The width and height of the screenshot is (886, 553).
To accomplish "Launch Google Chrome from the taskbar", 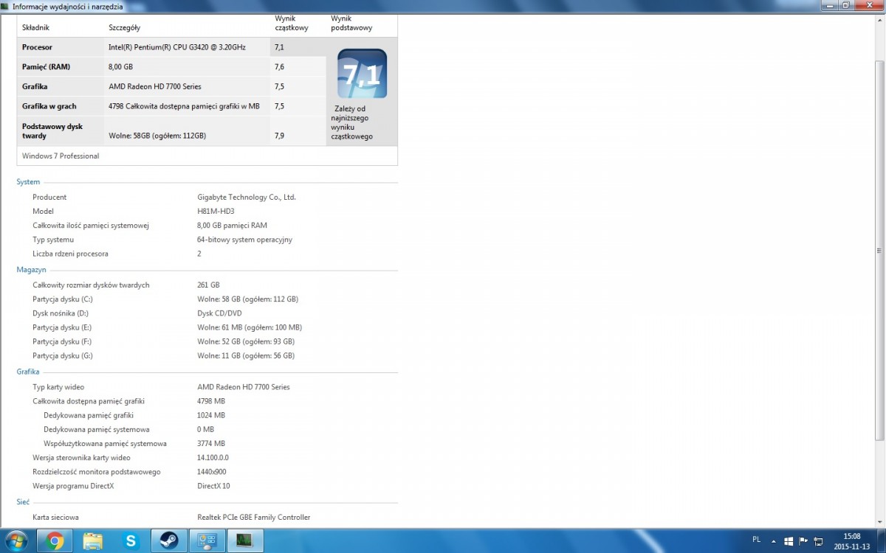I will [x=55, y=541].
